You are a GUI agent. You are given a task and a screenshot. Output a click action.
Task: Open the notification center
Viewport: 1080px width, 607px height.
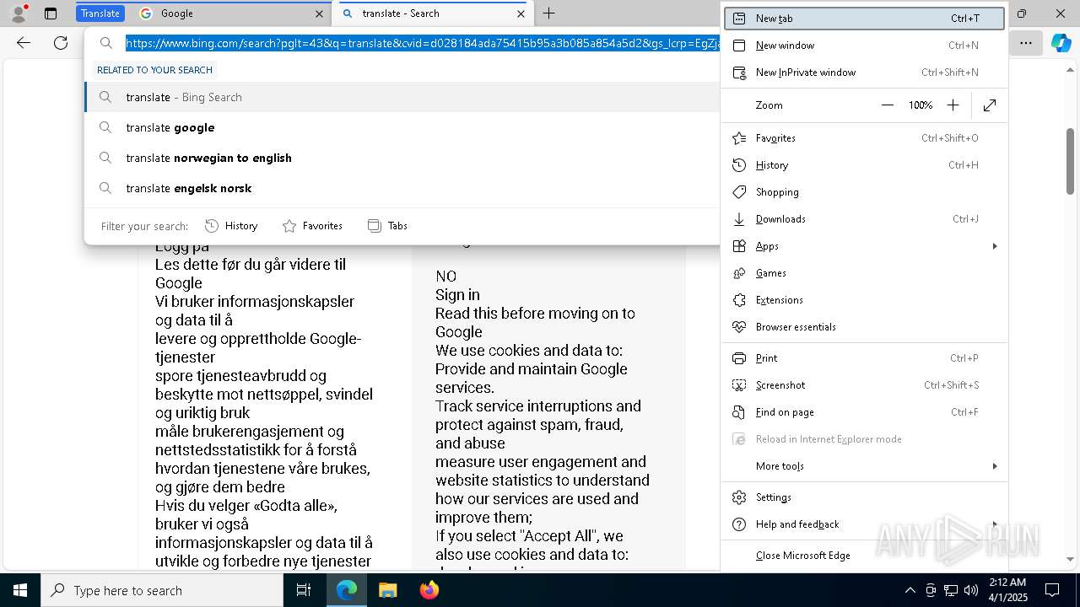point(1052,590)
